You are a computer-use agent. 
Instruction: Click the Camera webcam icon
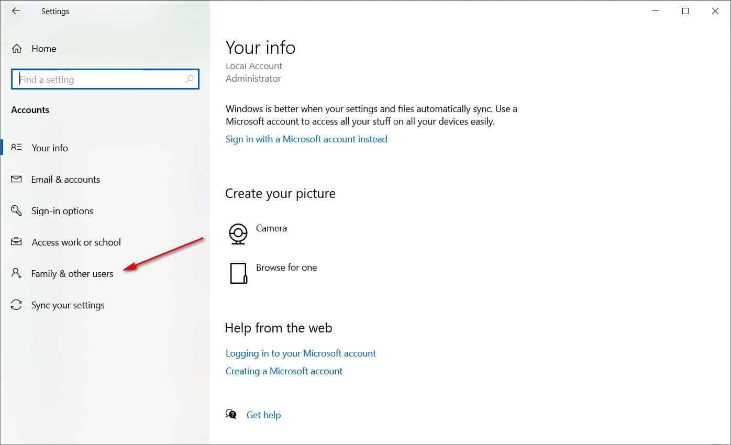tap(238, 233)
